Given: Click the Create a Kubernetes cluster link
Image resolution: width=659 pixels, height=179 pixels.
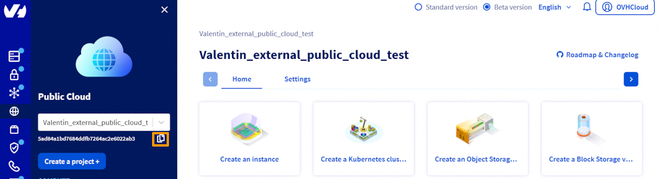Looking at the screenshot, I should pos(363,159).
